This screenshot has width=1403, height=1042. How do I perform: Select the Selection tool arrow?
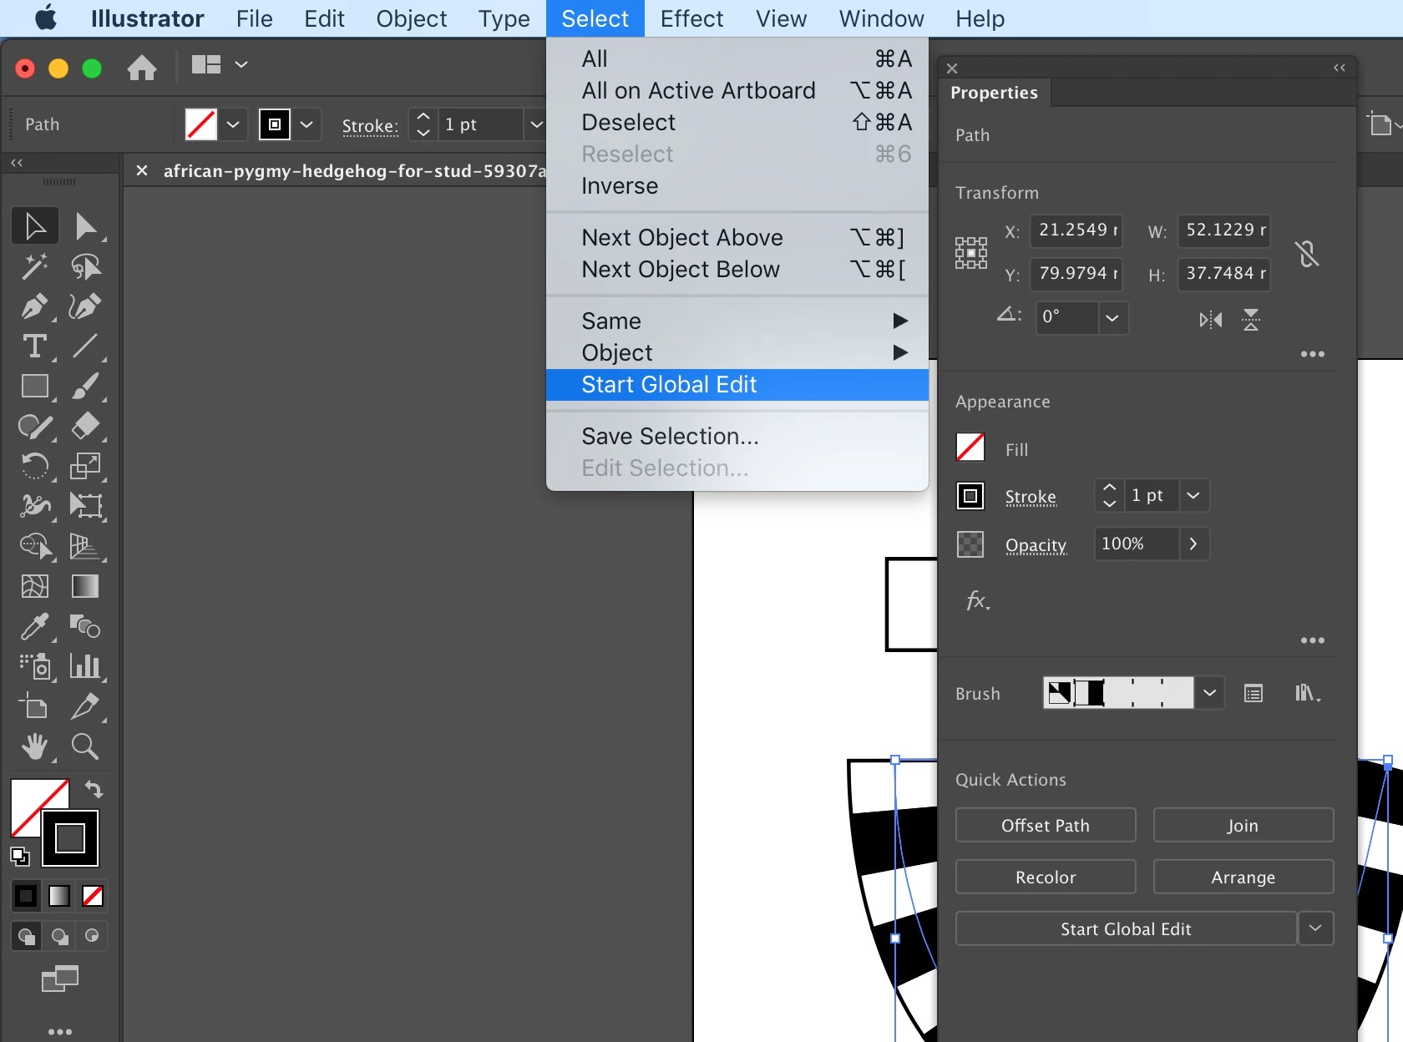(35, 226)
